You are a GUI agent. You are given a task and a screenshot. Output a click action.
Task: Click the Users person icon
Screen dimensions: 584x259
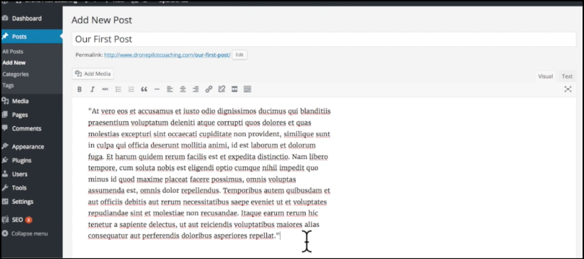(5, 174)
